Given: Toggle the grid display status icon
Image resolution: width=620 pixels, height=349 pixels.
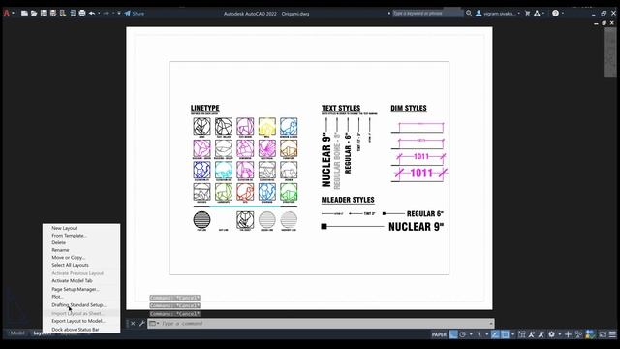Looking at the screenshot, I should 453,334.
